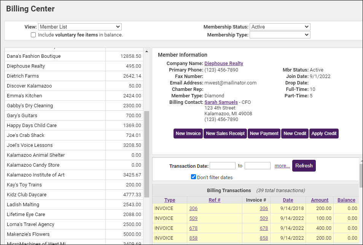Select Kalamazoo Institute of Art member

(x=36, y=175)
